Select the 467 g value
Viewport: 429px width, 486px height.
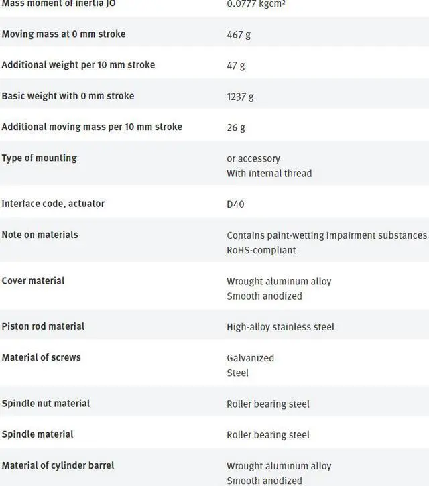click(239, 34)
